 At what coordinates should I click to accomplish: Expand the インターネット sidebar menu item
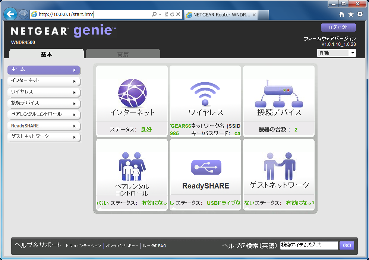(x=44, y=81)
